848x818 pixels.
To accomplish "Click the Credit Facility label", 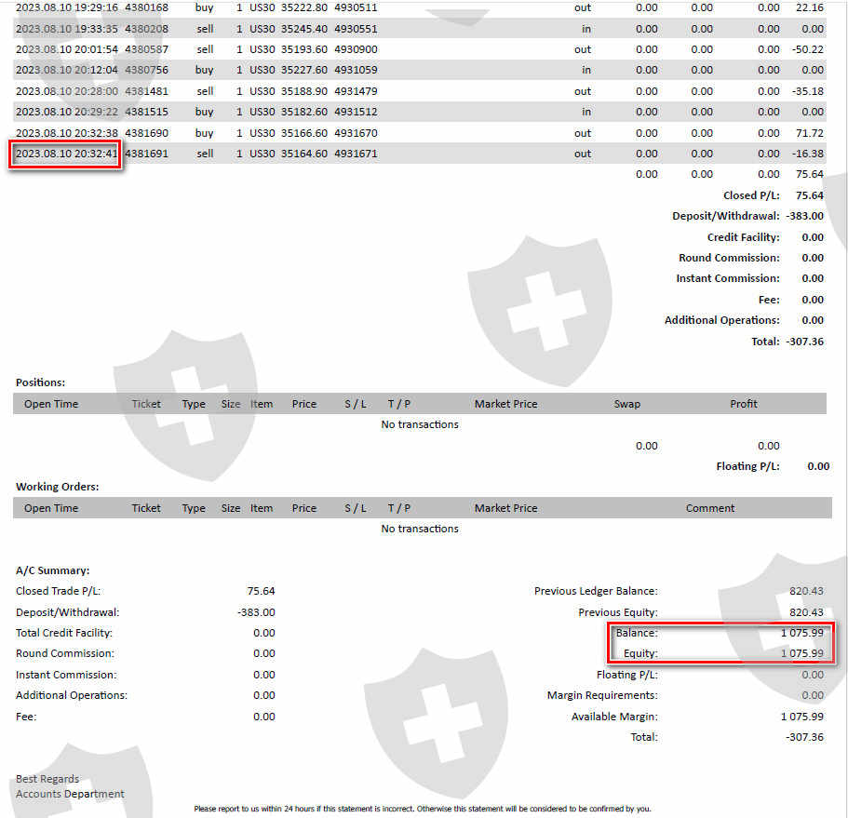I will 744,237.
